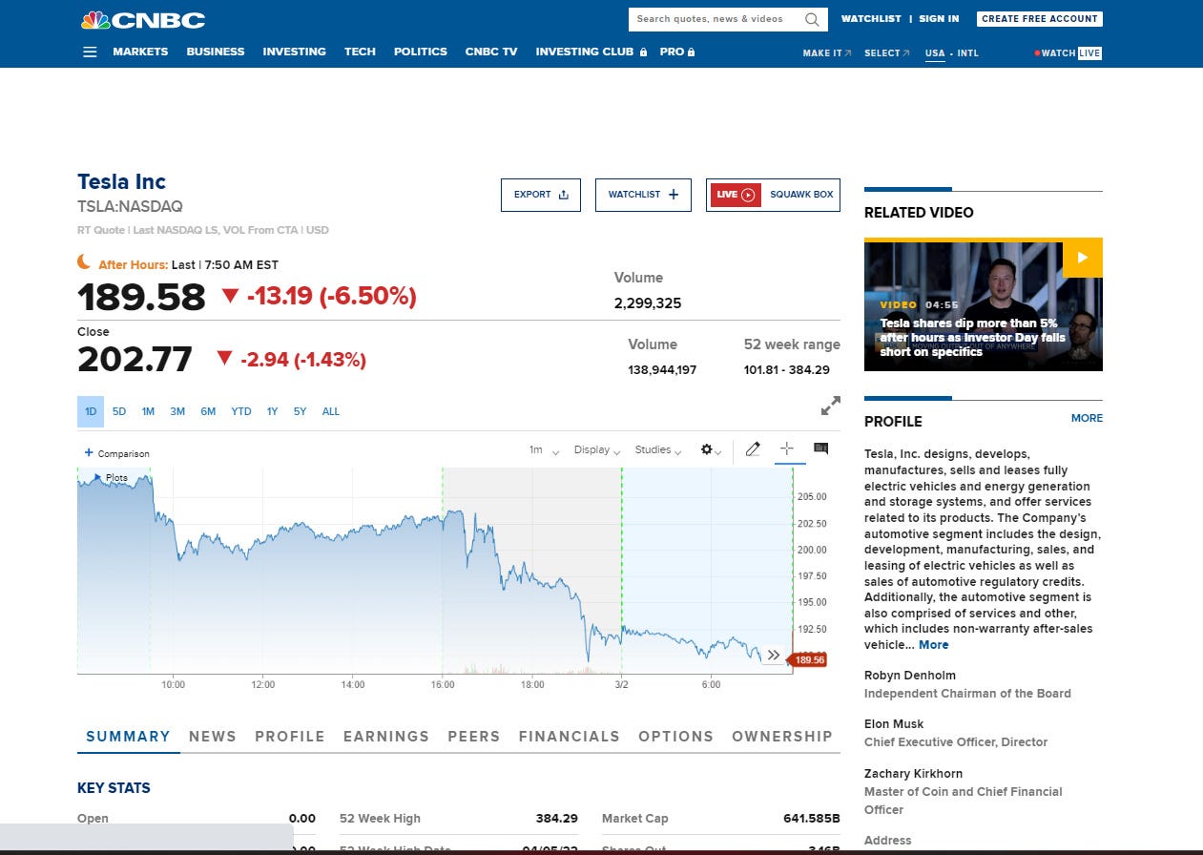
Task: Click MORE link in Profile section
Action: point(1087,418)
